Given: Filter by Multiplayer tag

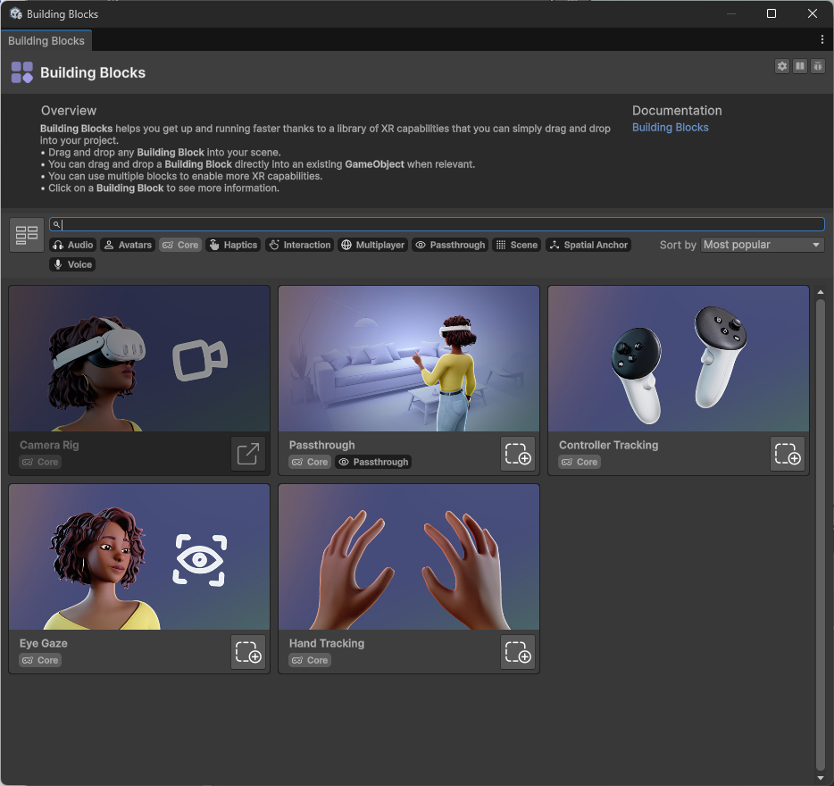Looking at the screenshot, I should [373, 245].
